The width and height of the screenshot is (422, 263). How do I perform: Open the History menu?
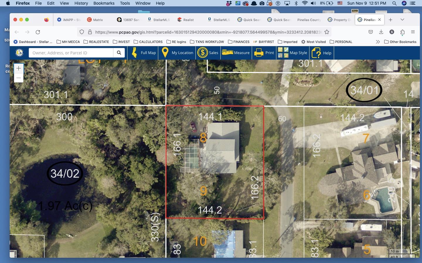click(x=81, y=3)
